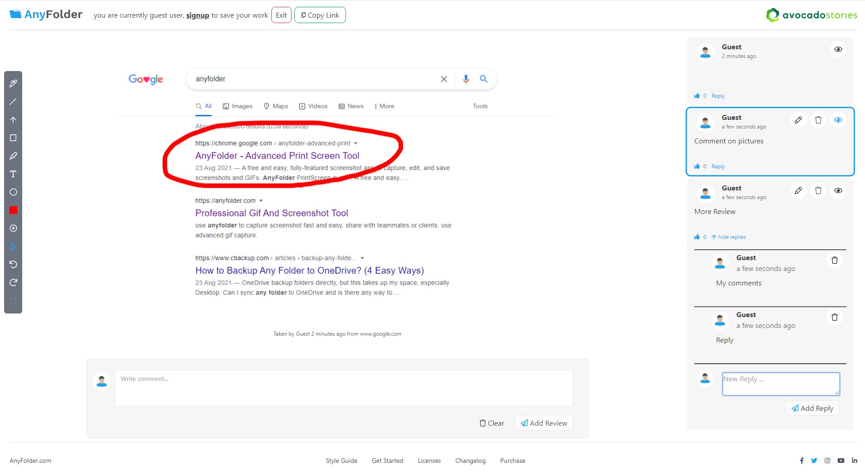
Task: Select the pencil freehand drawing tool
Action: [x=13, y=83]
